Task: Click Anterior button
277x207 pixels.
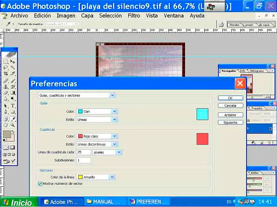Action: point(230,115)
